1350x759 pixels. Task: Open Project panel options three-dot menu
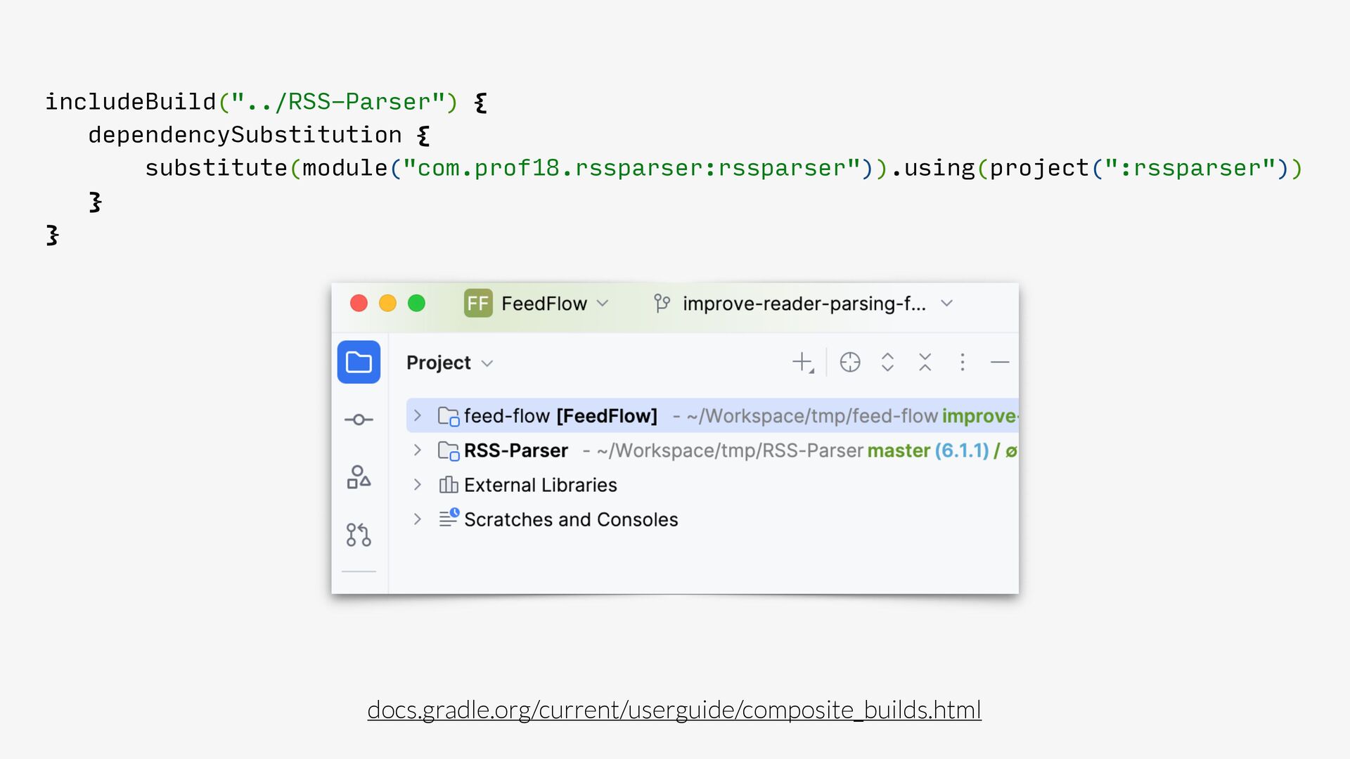click(962, 362)
